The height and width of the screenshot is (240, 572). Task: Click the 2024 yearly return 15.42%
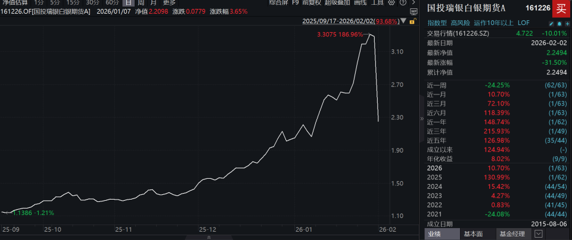click(x=499, y=187)
